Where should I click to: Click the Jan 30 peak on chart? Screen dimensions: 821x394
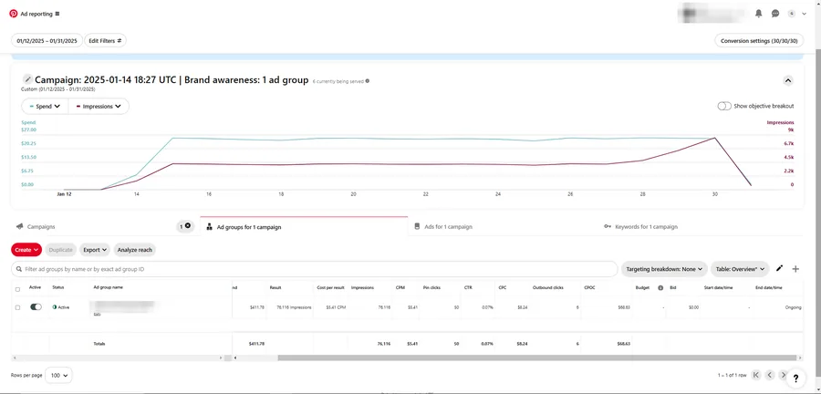point(714,138)
